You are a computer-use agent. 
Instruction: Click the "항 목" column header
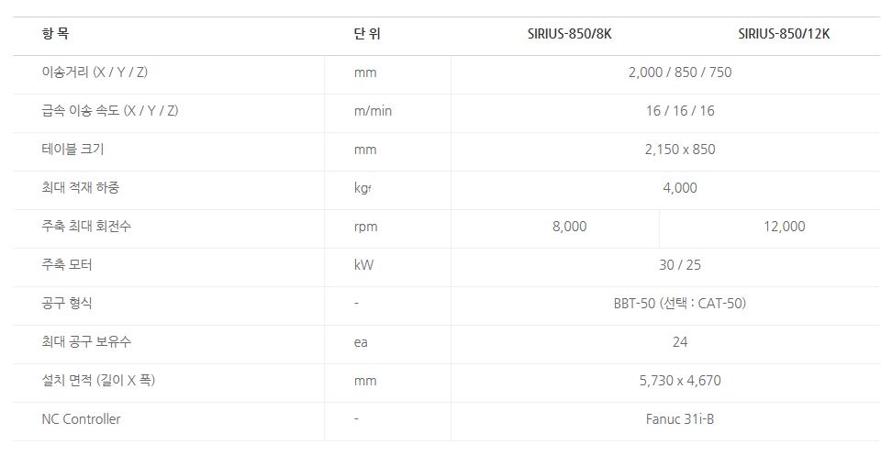(55, 35)
